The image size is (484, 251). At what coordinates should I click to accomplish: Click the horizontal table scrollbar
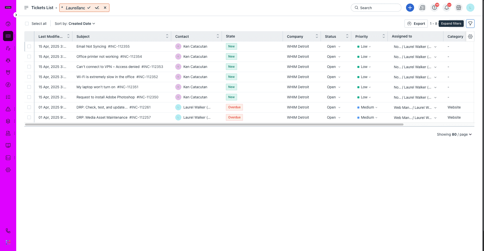click(x=214, y=124)
